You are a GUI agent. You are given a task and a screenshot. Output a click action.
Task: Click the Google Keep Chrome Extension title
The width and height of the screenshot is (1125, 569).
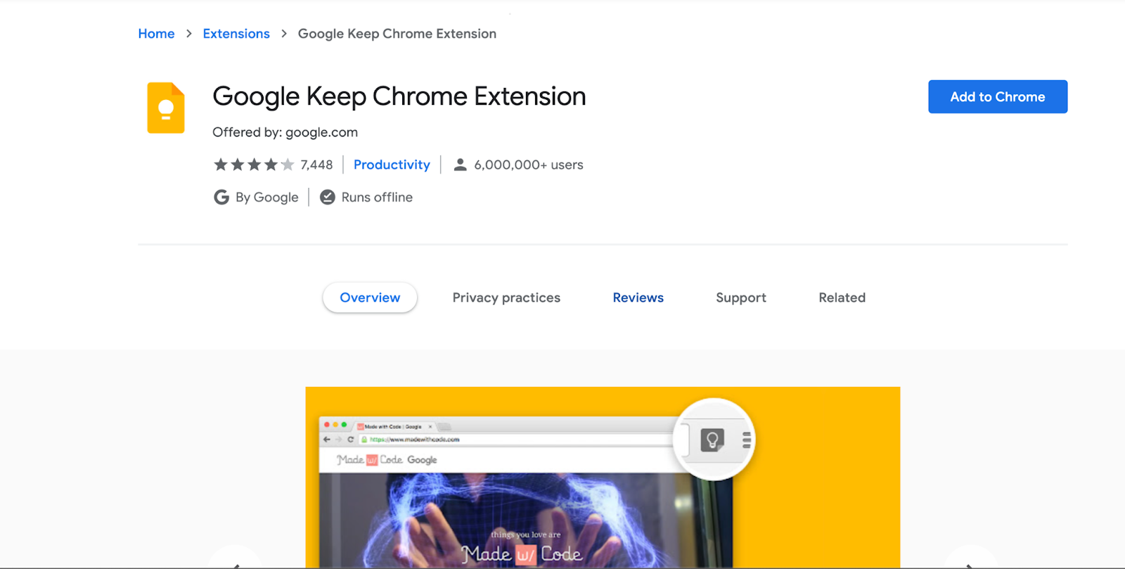399,96
